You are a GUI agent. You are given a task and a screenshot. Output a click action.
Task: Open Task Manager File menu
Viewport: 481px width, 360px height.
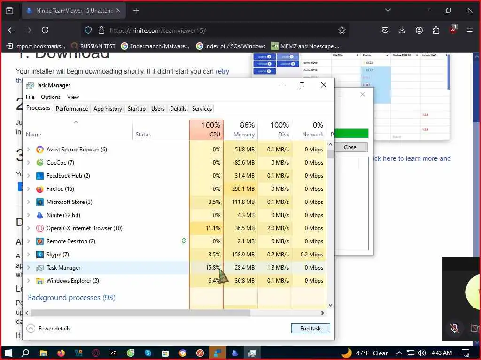[x=30, y=97]
